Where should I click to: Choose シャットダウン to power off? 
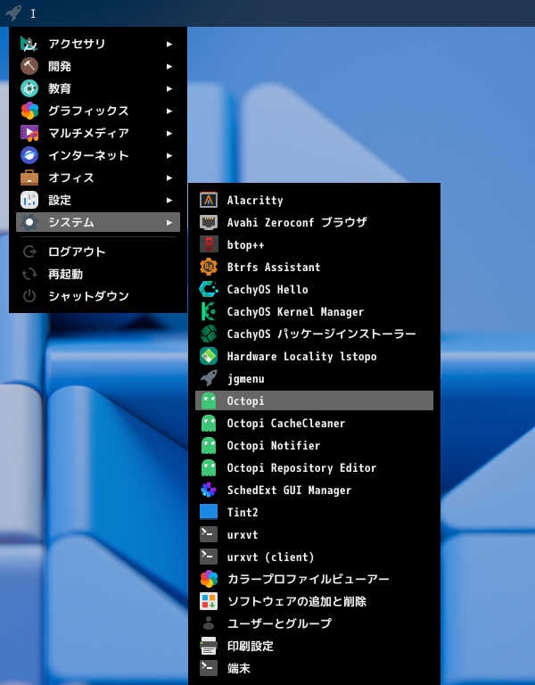98,296
